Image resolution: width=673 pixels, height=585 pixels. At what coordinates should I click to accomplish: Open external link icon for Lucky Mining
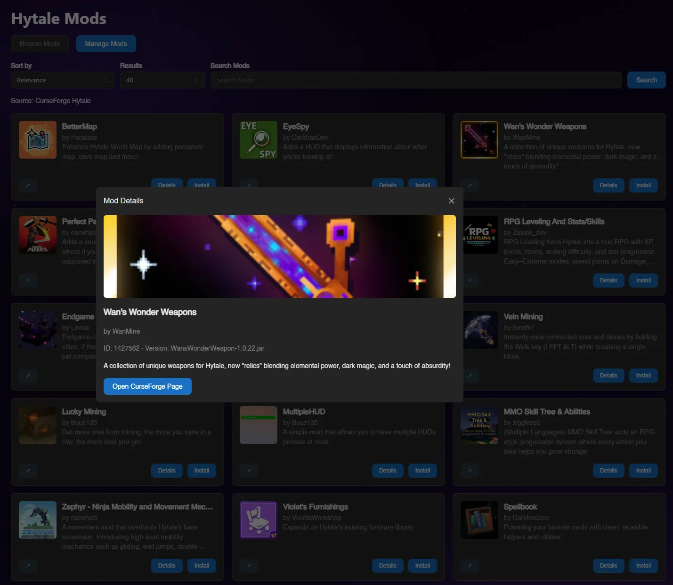point(28,471)
